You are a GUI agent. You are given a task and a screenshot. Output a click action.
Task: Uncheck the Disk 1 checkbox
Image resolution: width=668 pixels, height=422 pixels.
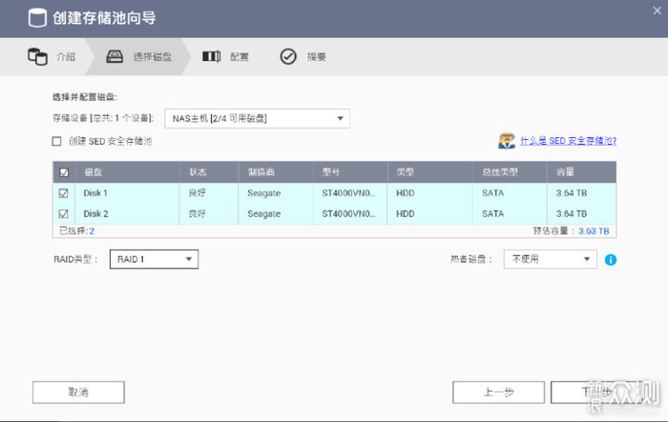click(x=64, y=193)
